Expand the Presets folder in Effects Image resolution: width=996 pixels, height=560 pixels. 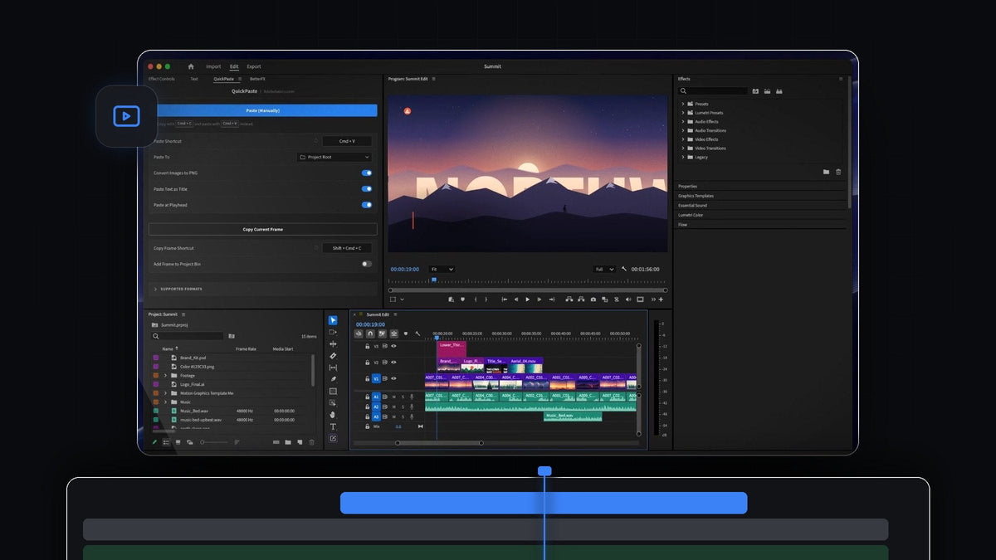click(x=683, y=104)
